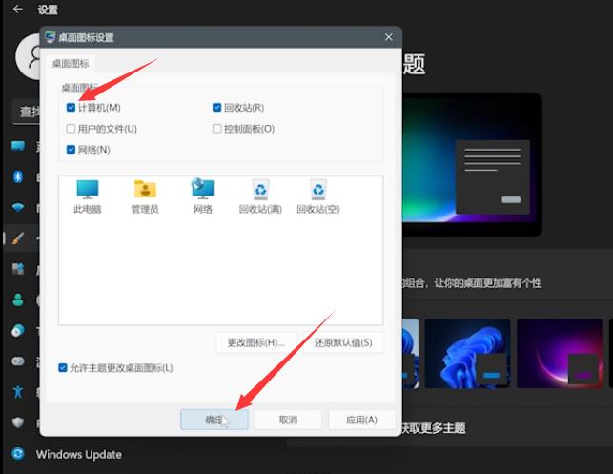The width and height of the screenshot is (613, 474).
Task: Click the Windows Update sidebar icon
Action: [17, 454]
